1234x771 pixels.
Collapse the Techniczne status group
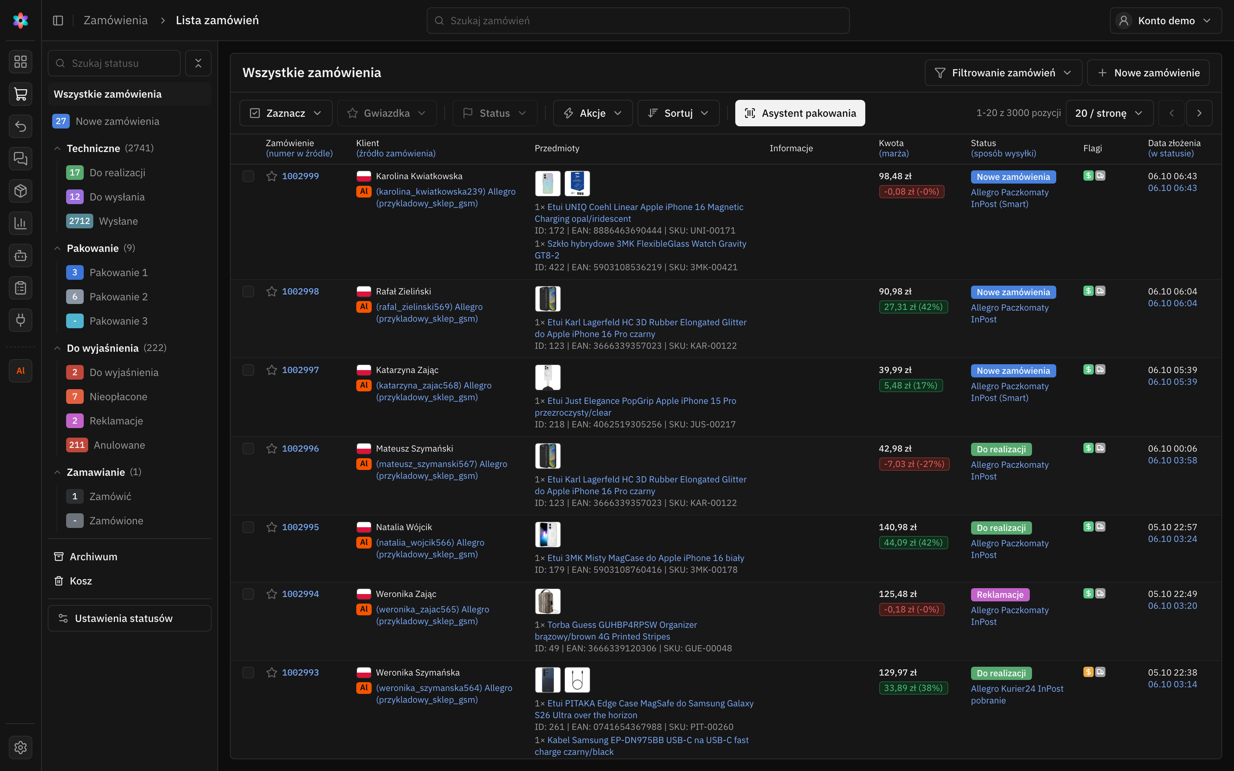[57, 148]
